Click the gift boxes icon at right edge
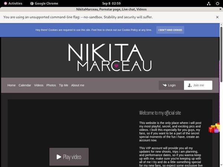This screenshot has height=167, width=223. pyautogui.click(x=214, y=128)
